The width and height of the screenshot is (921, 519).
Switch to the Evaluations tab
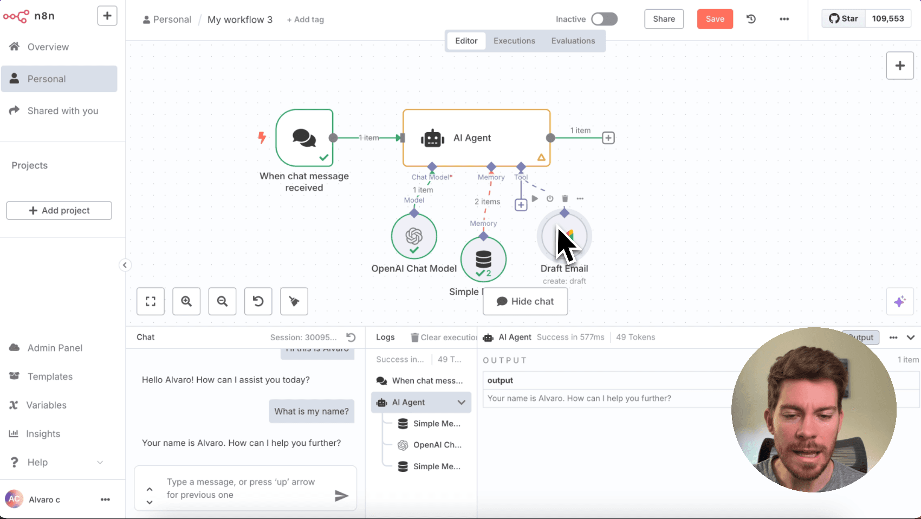pyautogui.click(x=573, y=41)
